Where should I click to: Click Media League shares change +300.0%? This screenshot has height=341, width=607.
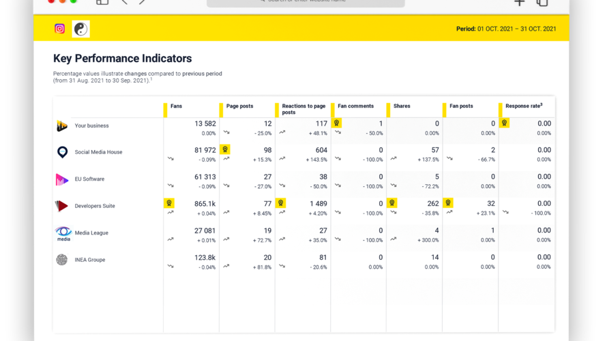[x=428, y=240]
